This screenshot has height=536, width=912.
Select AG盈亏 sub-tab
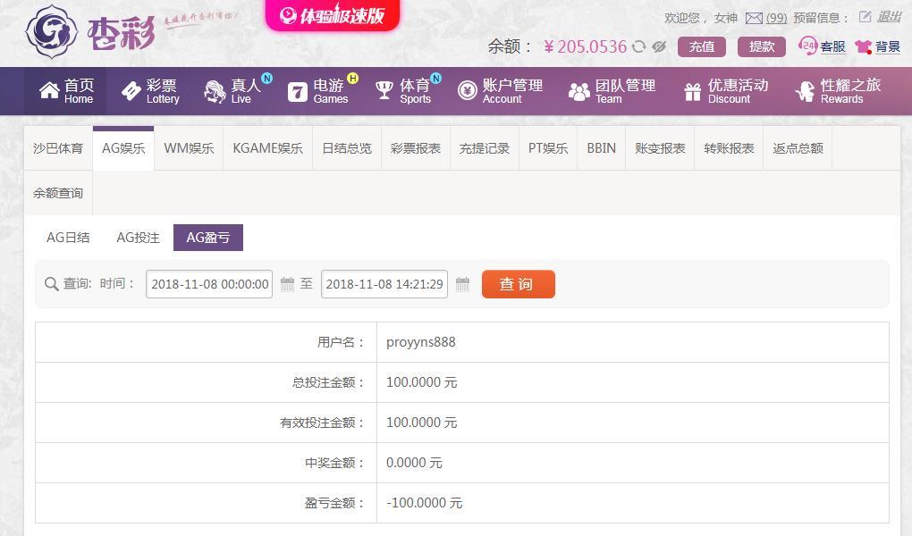pos(207,238)
